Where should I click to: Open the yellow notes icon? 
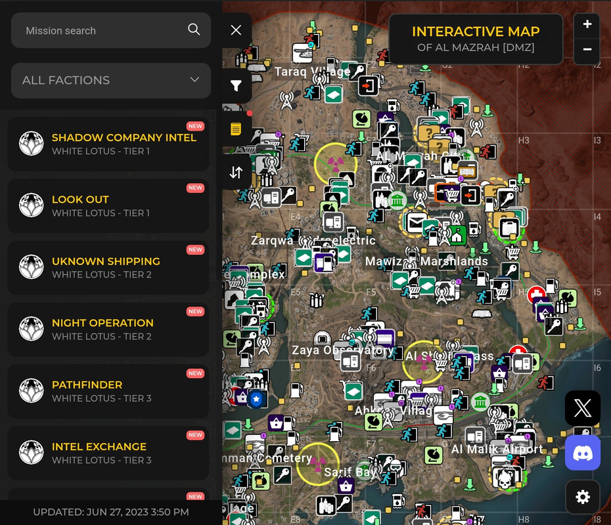[x=236, y=129]
